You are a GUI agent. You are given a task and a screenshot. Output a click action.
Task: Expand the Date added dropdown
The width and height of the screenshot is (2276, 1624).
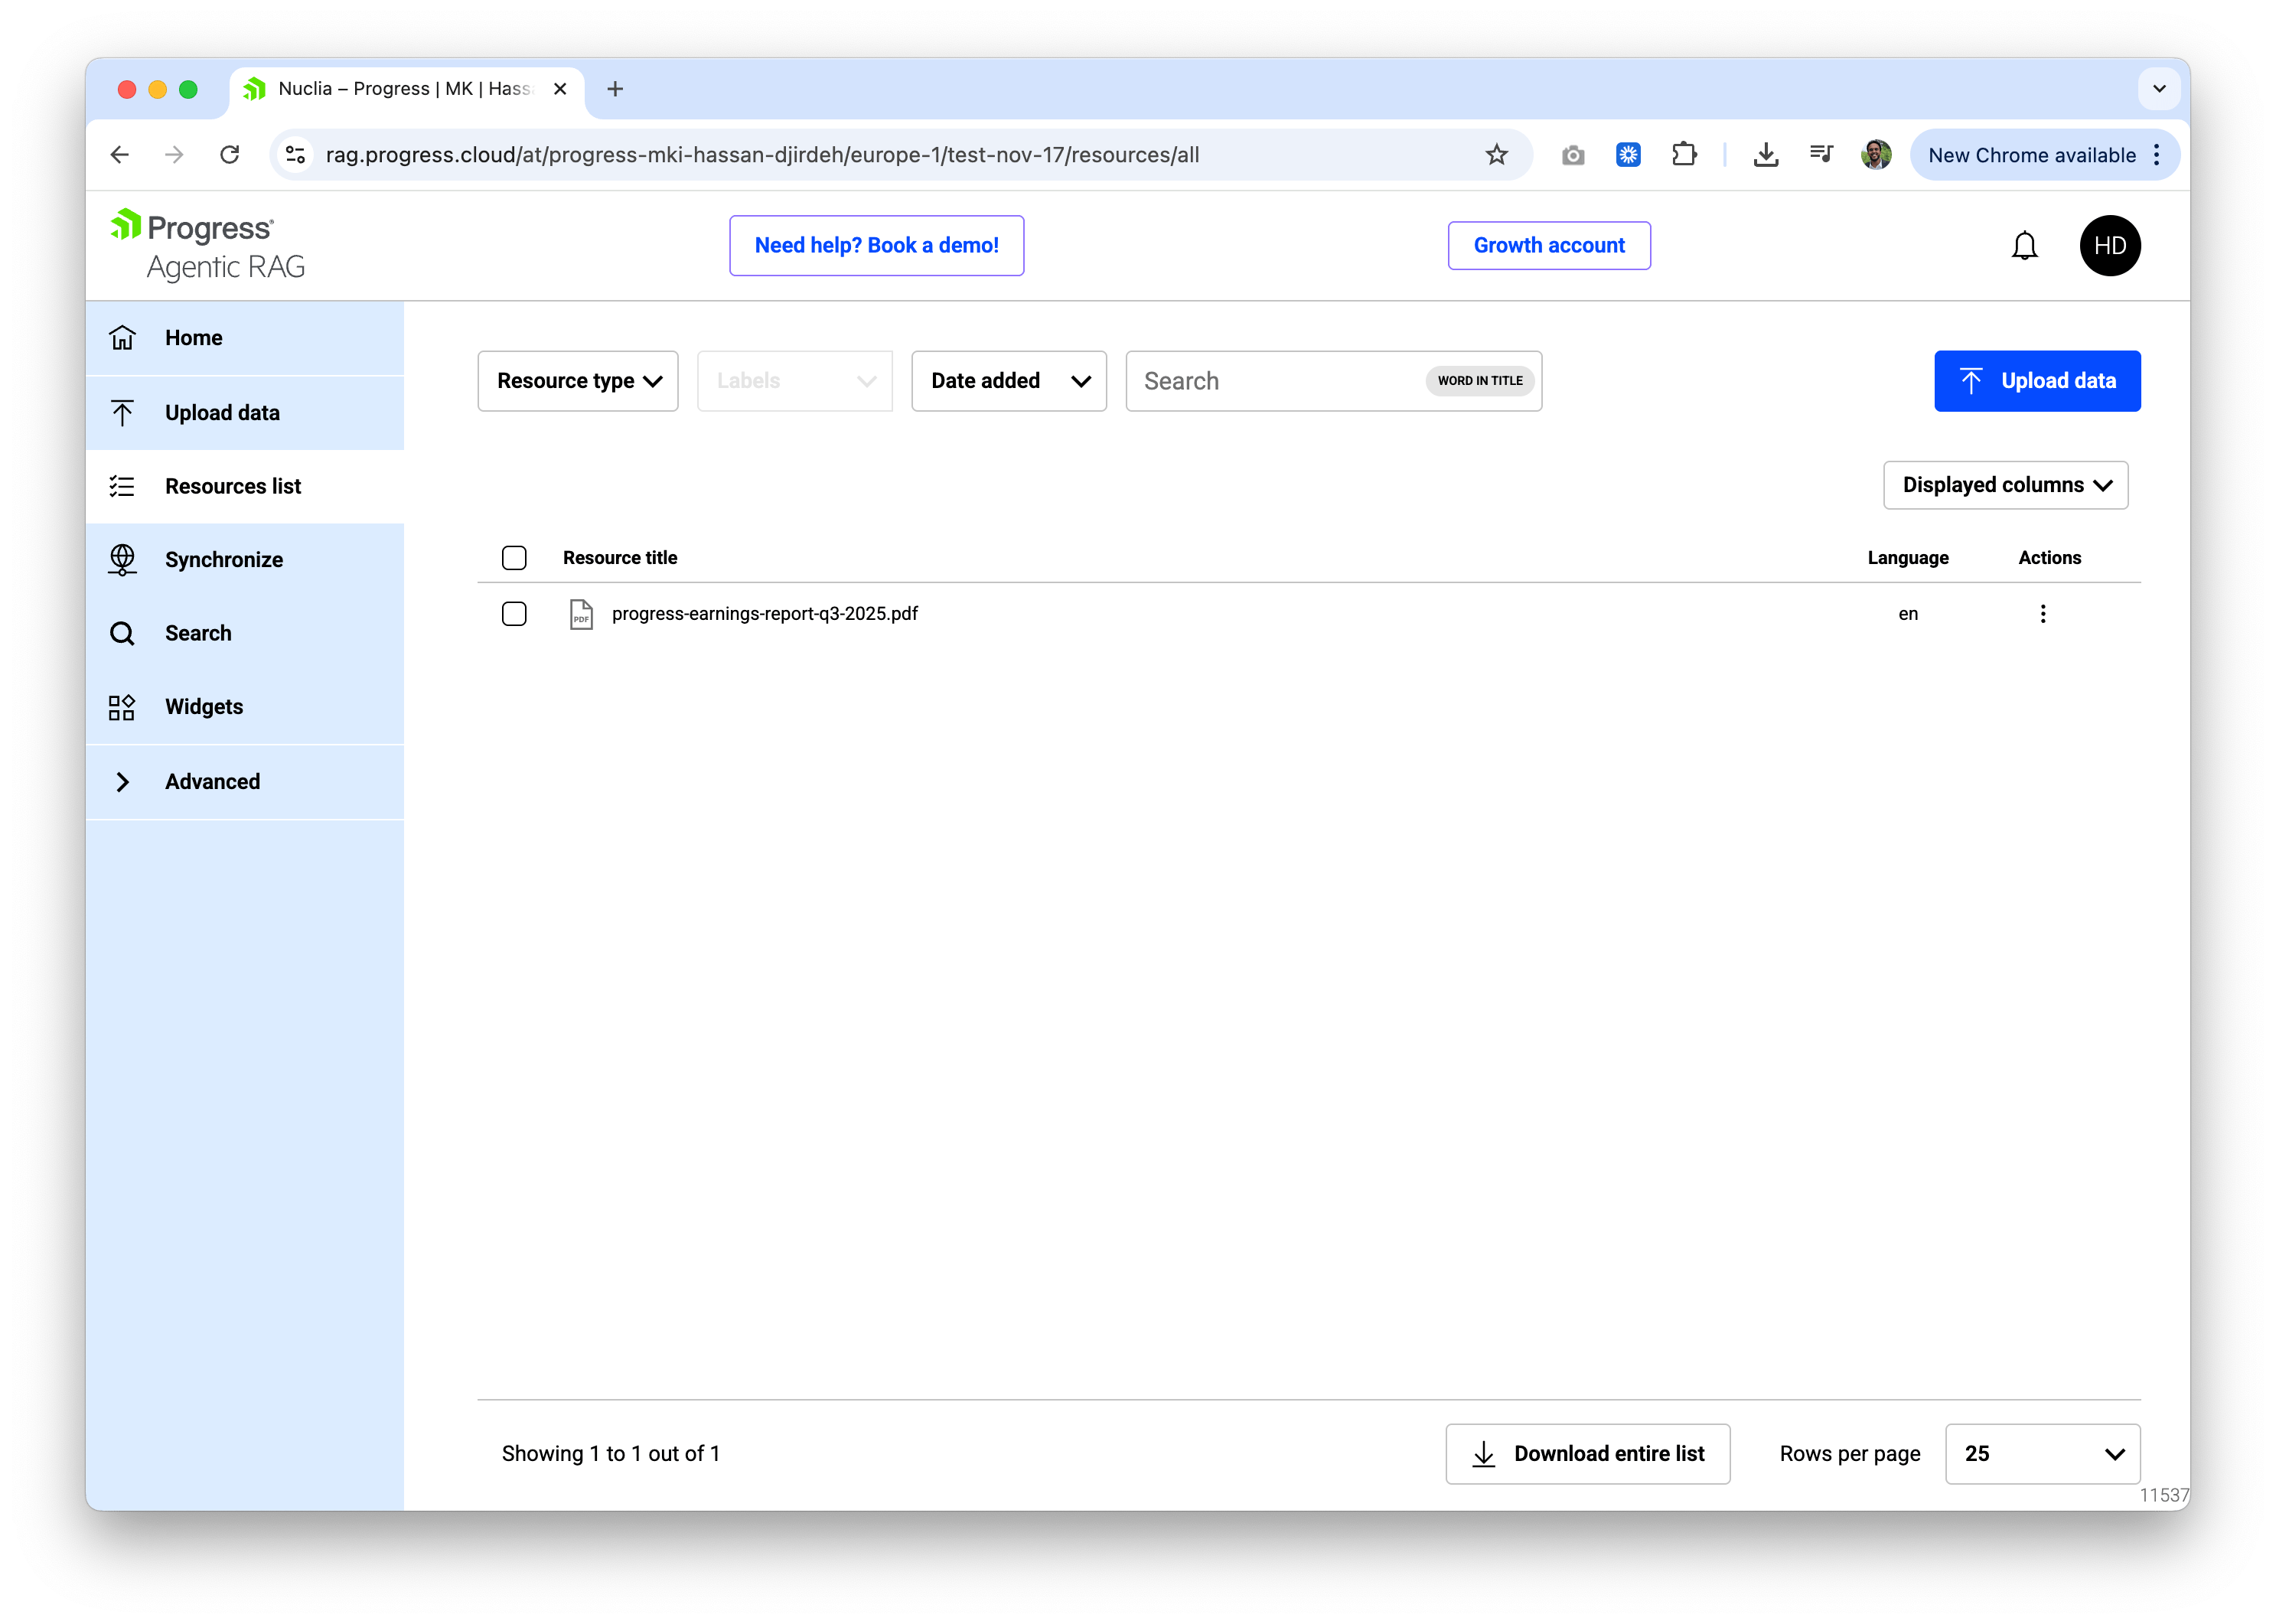click(1008, 381)
